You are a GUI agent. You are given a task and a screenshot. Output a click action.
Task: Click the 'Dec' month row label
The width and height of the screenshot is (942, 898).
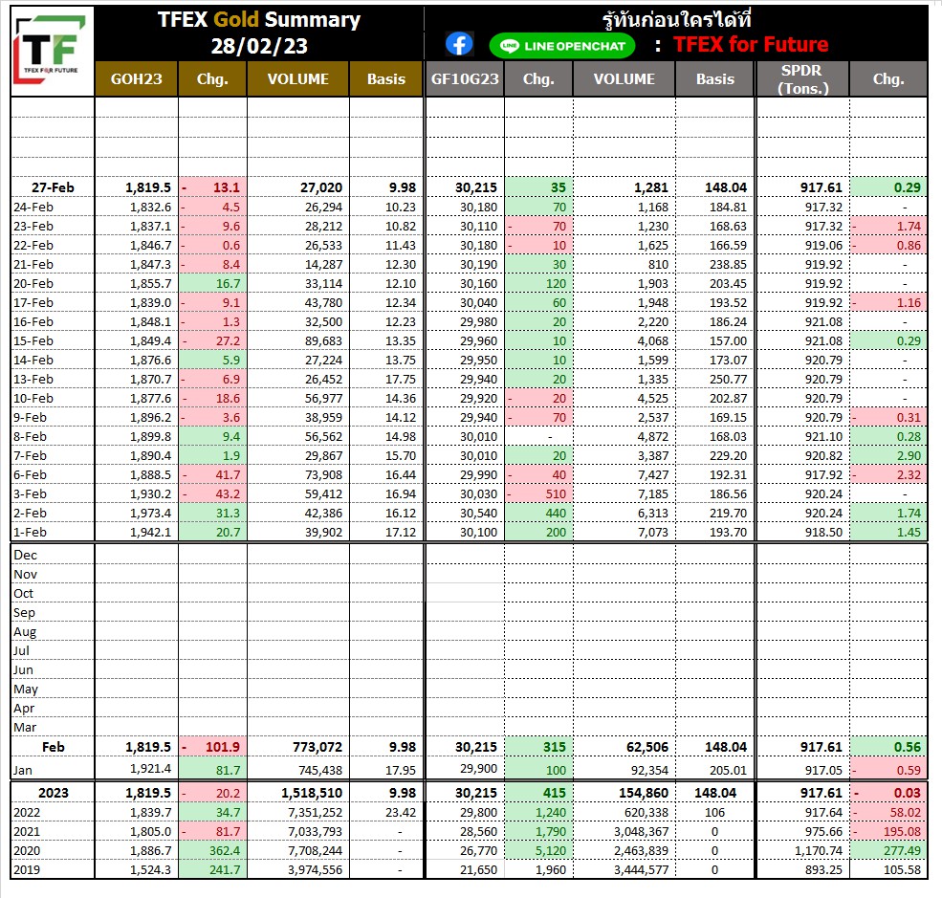click(25, 555)
